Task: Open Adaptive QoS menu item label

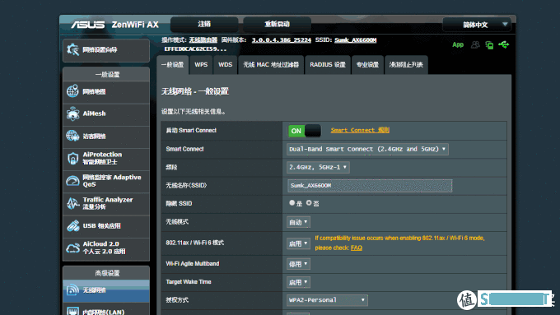Action: click(112, 180)
